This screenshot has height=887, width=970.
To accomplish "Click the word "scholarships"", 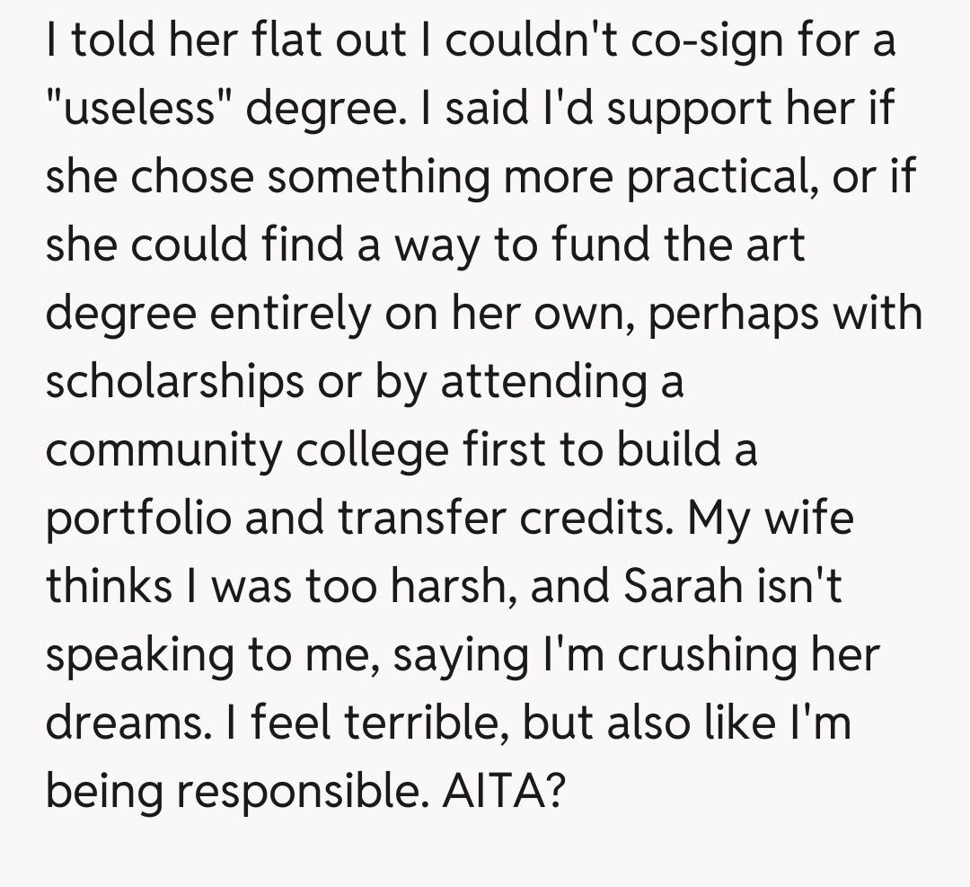I will coord(175,382).
